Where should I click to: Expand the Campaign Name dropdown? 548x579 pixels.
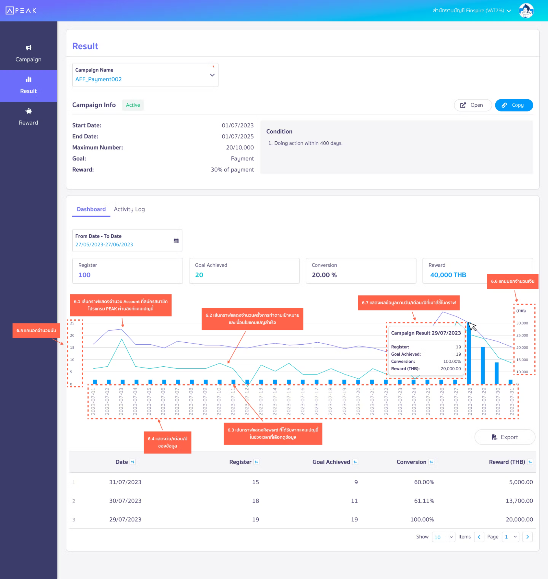tap(145, 75)
